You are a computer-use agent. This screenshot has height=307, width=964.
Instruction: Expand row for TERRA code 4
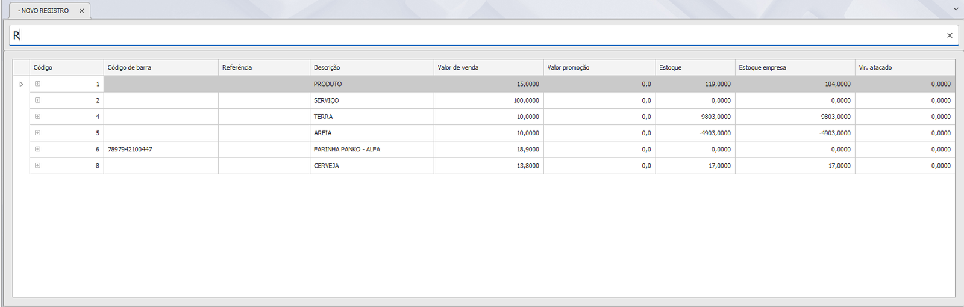[x=37, y=117]
